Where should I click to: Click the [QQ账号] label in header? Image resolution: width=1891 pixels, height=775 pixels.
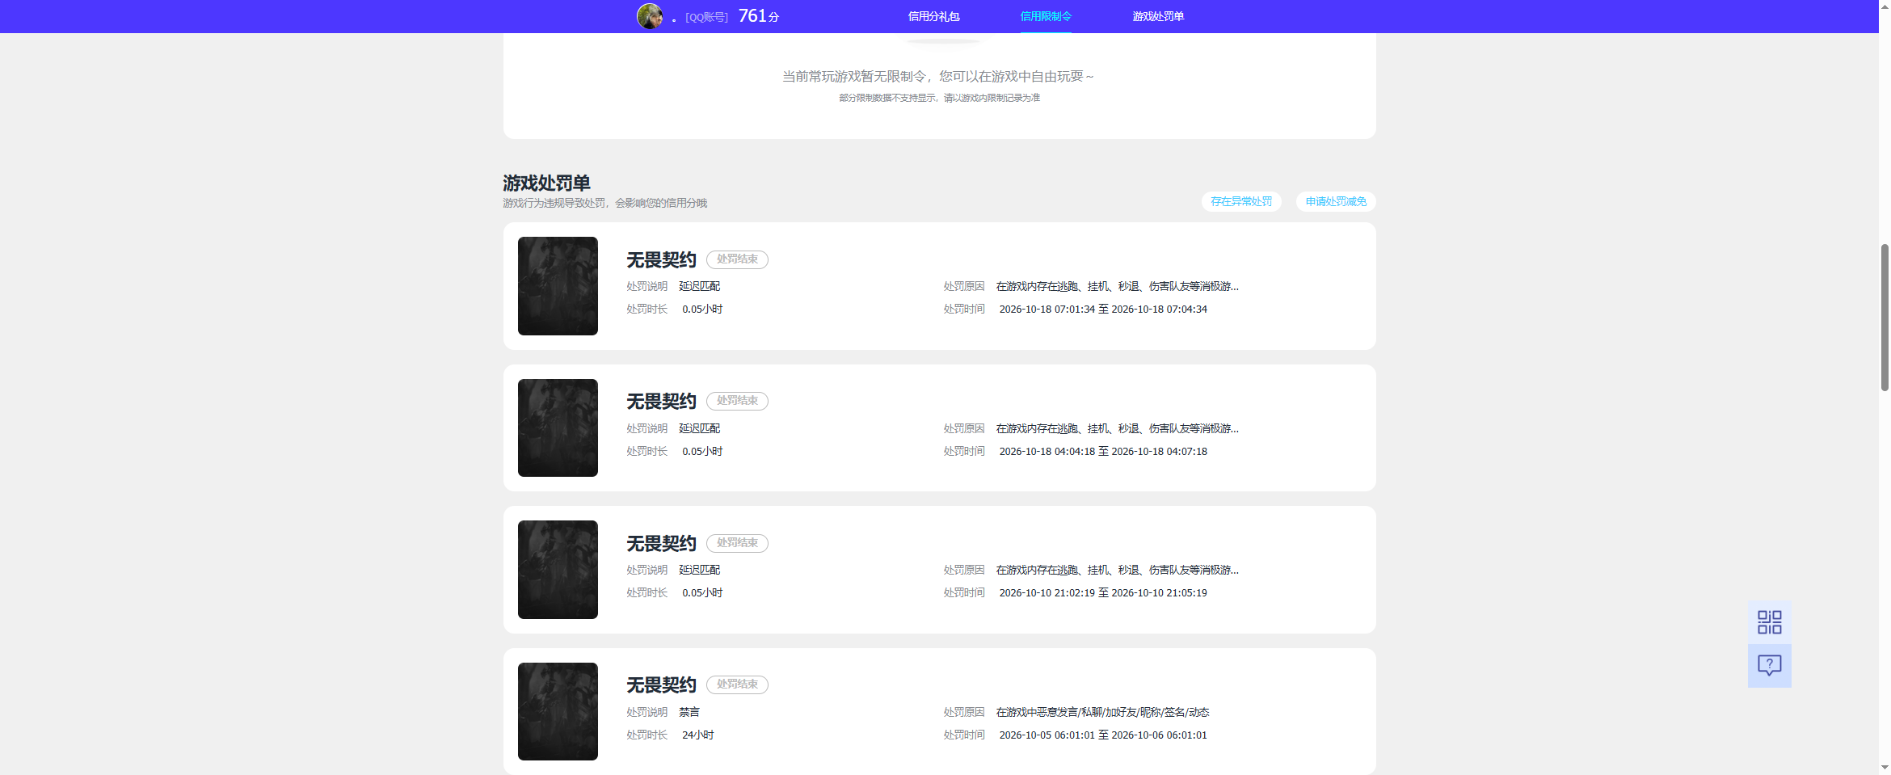[x=706, y=17]
